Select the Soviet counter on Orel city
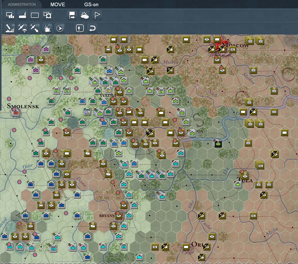The width and height of the screenshot is (298, 264). [x=186, y=247]
